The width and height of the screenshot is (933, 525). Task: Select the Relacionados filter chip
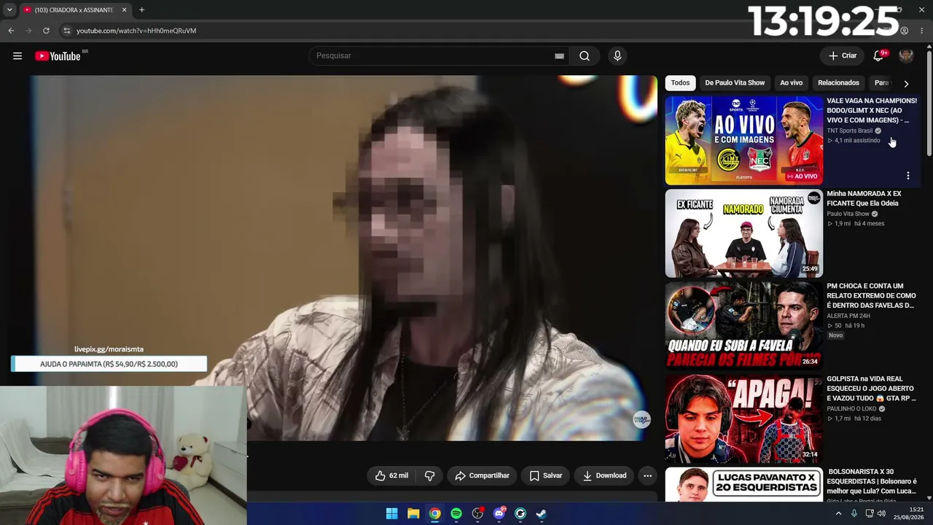click(x=838, y=83)
